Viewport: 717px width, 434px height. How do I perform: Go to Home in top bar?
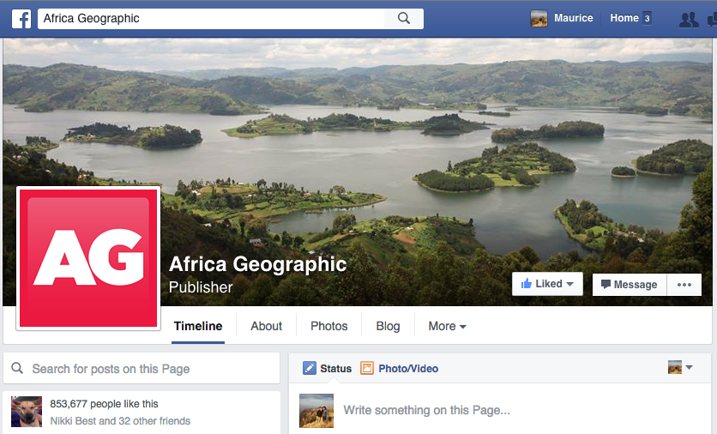[624, 18]
